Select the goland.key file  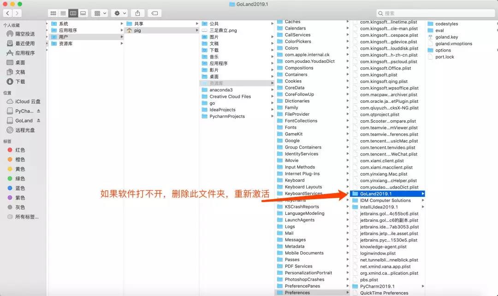pyautogui.click(x=446, y=37)
